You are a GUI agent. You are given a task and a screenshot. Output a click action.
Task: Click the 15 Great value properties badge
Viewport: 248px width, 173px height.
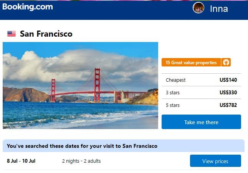pos(191,63)
